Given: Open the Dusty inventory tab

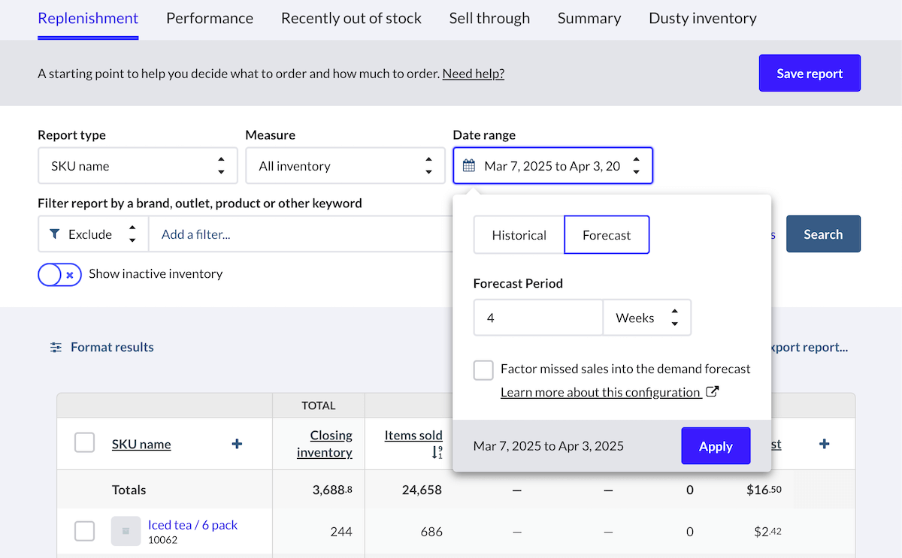Looking at the screenshot, I should (703, 18).
